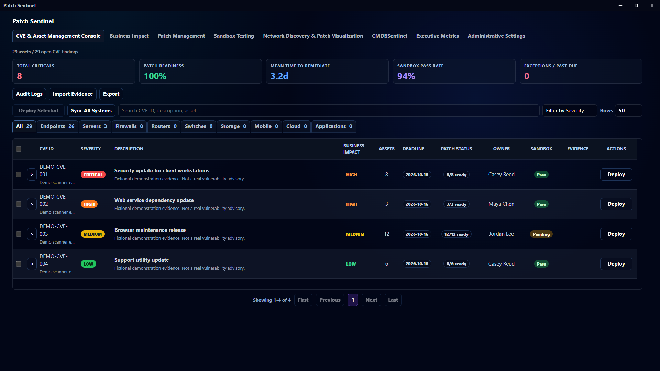Screen dimensions: 660x371
Task: Go to the Sandbox Testing tab
Action: pos(234,36)
